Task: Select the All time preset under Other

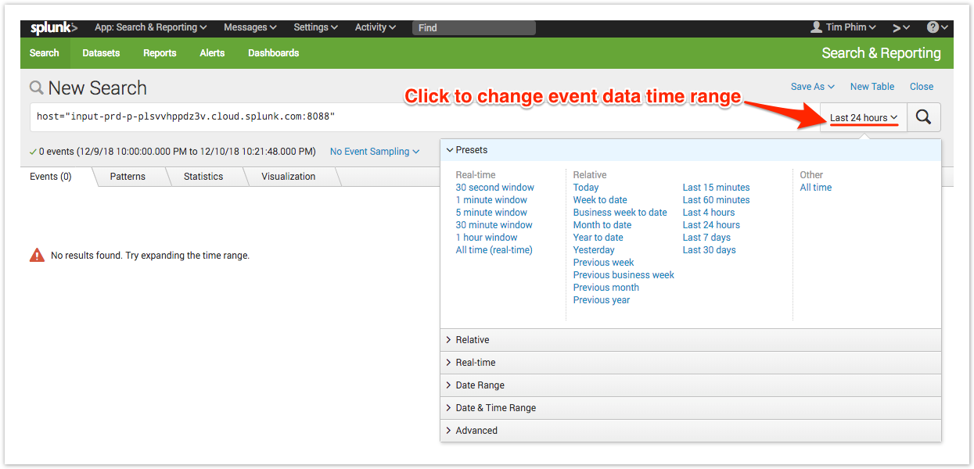Action: [x=816, y=188]
